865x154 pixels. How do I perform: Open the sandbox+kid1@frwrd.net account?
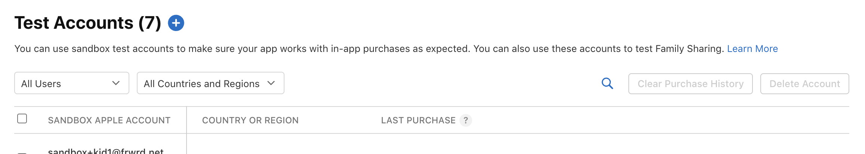click(106, 151)
